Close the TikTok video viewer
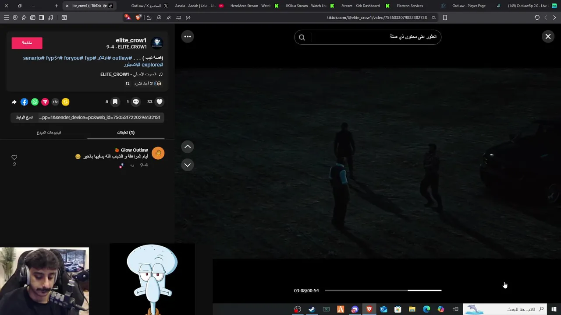The width and height of the screenshot is (561, 315). (x=548, y=37)
